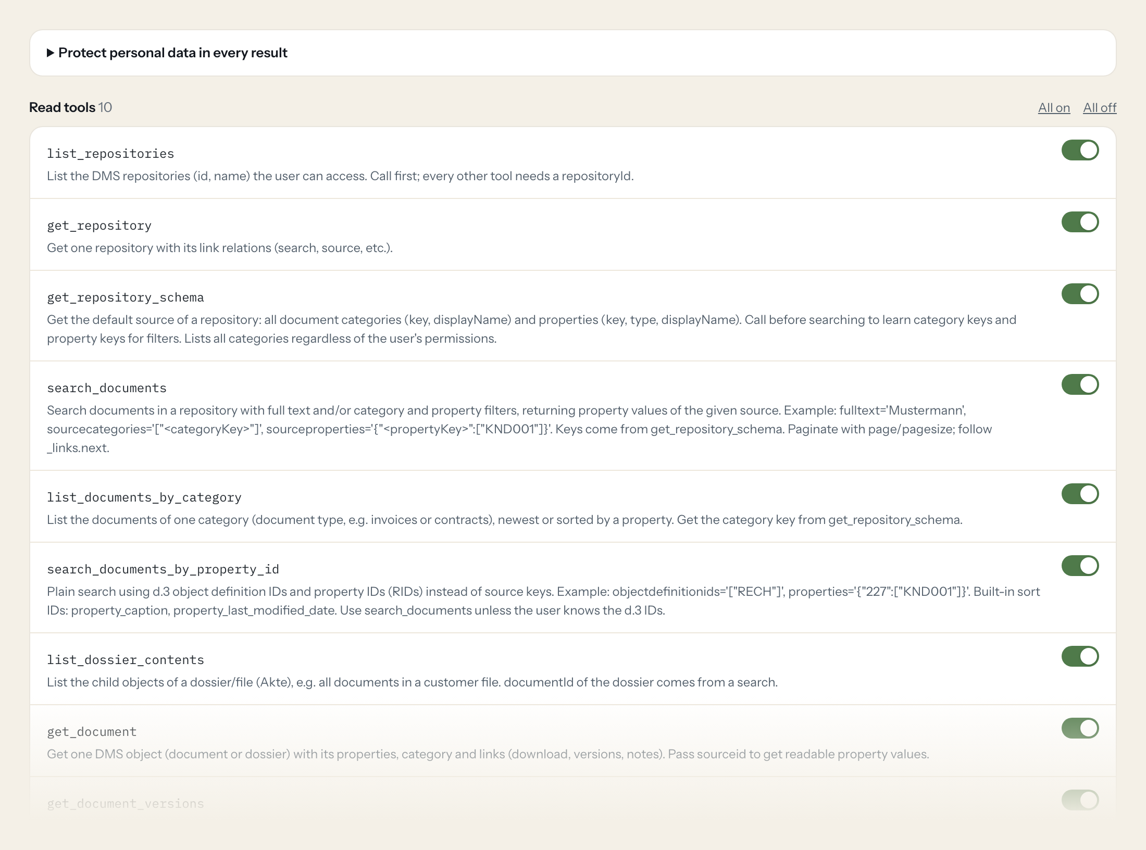Toggle the list_repositories tool switch
1146x850 pixels.
pyautogui.click(x=1080, y=150)
